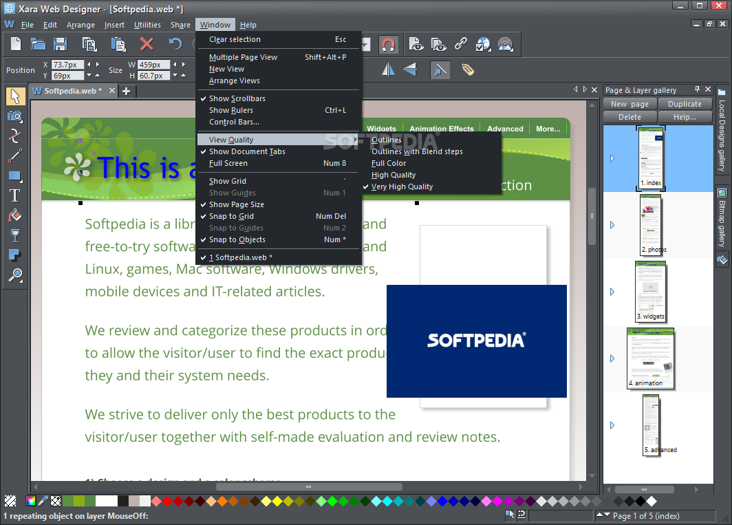Select the Transparency wine glass tool

click(15, 236)
